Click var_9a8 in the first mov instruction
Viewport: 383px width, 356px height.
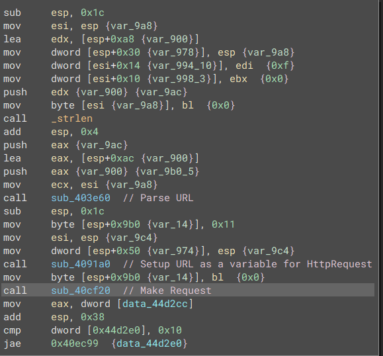(131, 26)
